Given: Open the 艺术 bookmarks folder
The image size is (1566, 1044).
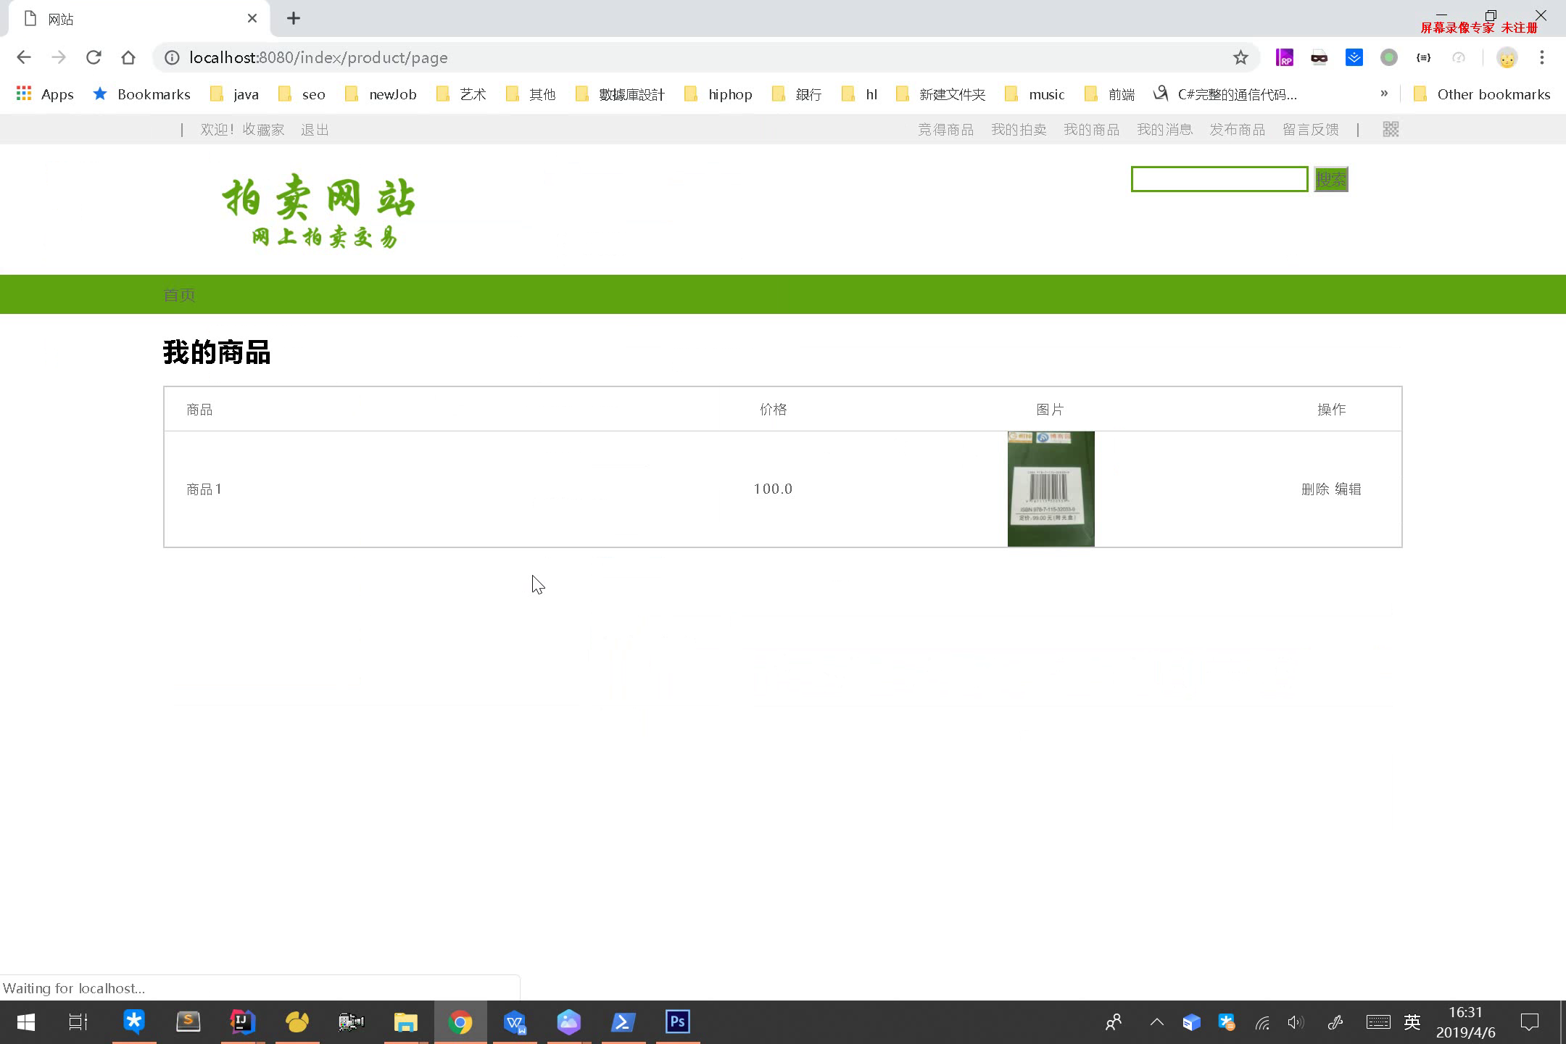Looking at the screenshot, I should 461,94.
